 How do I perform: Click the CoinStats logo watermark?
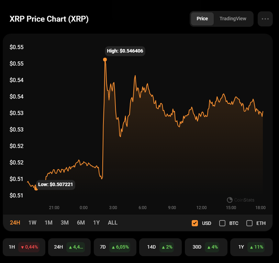pos(241,200)
